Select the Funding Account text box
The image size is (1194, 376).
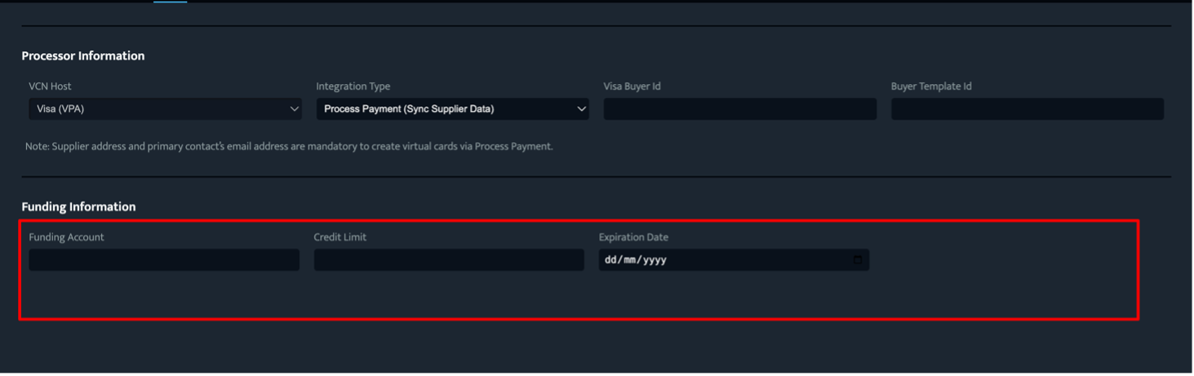164,260
